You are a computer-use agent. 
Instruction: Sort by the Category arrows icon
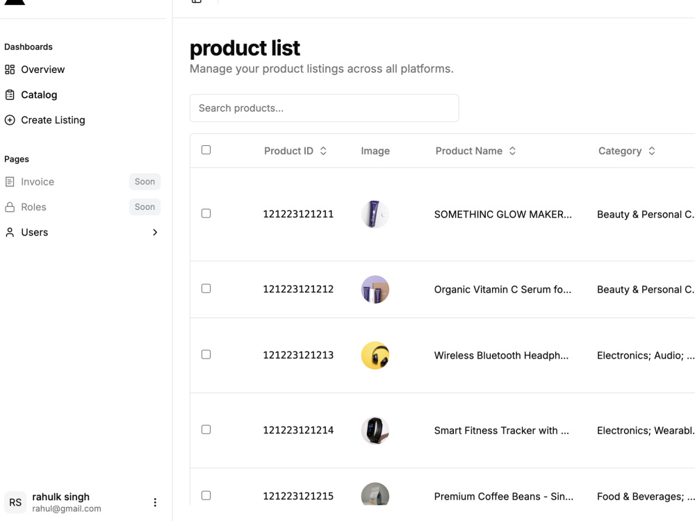pyautogui.click(x=652, y=151)
